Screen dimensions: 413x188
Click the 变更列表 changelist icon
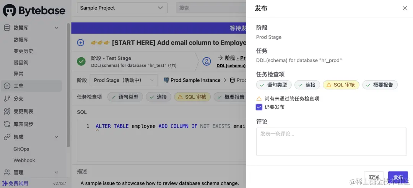pos(7,111)
